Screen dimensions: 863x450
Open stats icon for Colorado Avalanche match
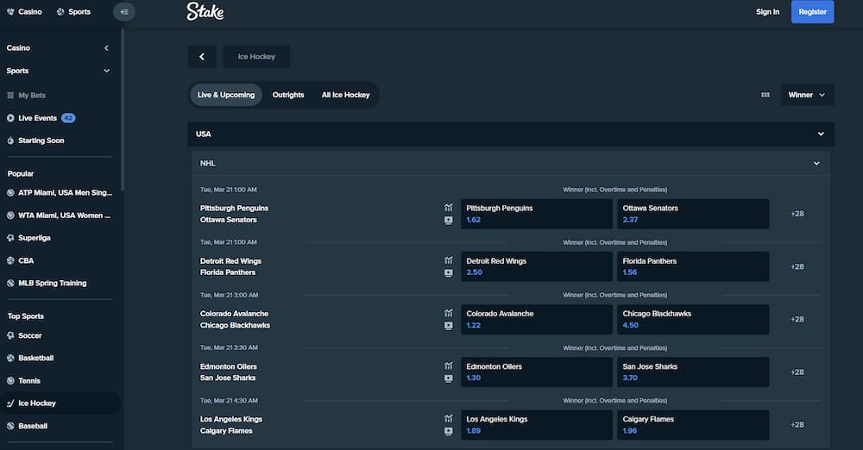(x=449, y=313)
